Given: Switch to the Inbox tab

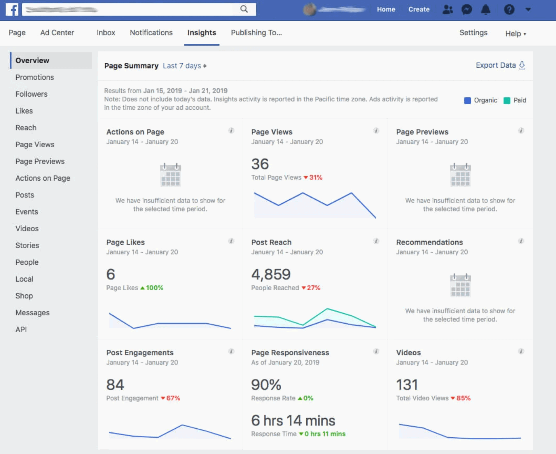Looking at the screenshot, I should pyautogui.click(x=106, y=32).
